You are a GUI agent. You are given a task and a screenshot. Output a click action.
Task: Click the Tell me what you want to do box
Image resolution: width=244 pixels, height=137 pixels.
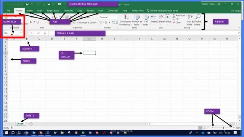[163, 11]
